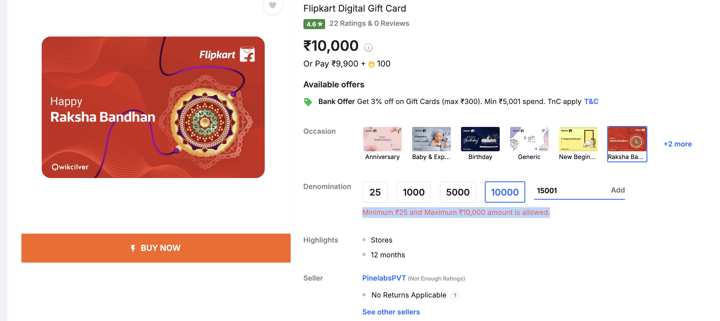This screenshot has height=321, width=720.
Task: Click Add next to custom amount
Action: 618,190
